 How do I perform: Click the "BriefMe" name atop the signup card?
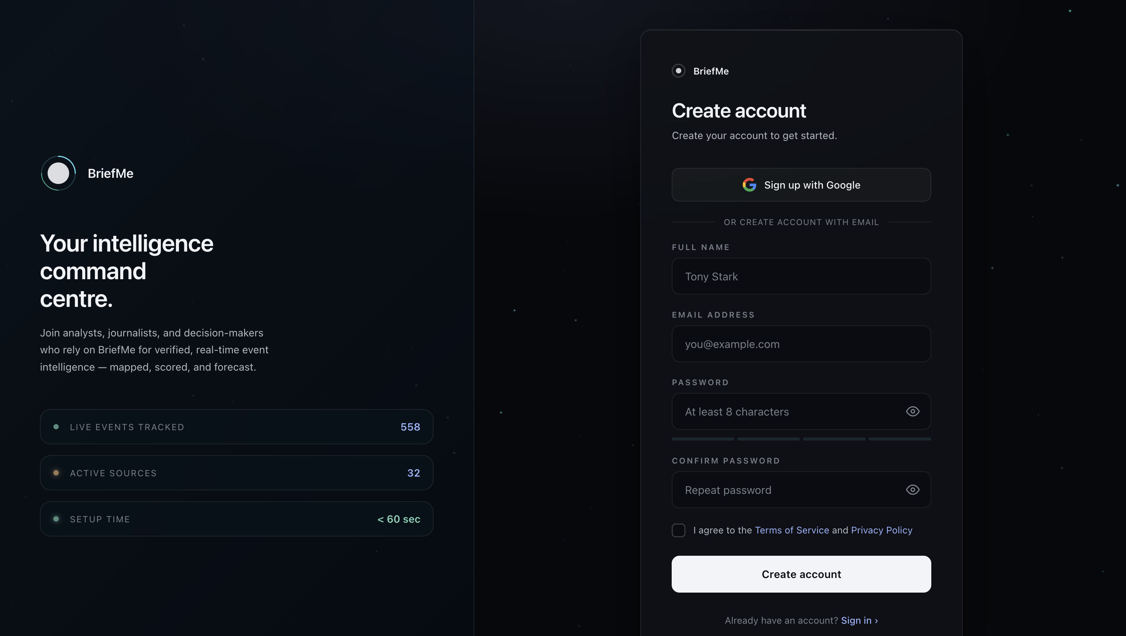pos(711,71)
